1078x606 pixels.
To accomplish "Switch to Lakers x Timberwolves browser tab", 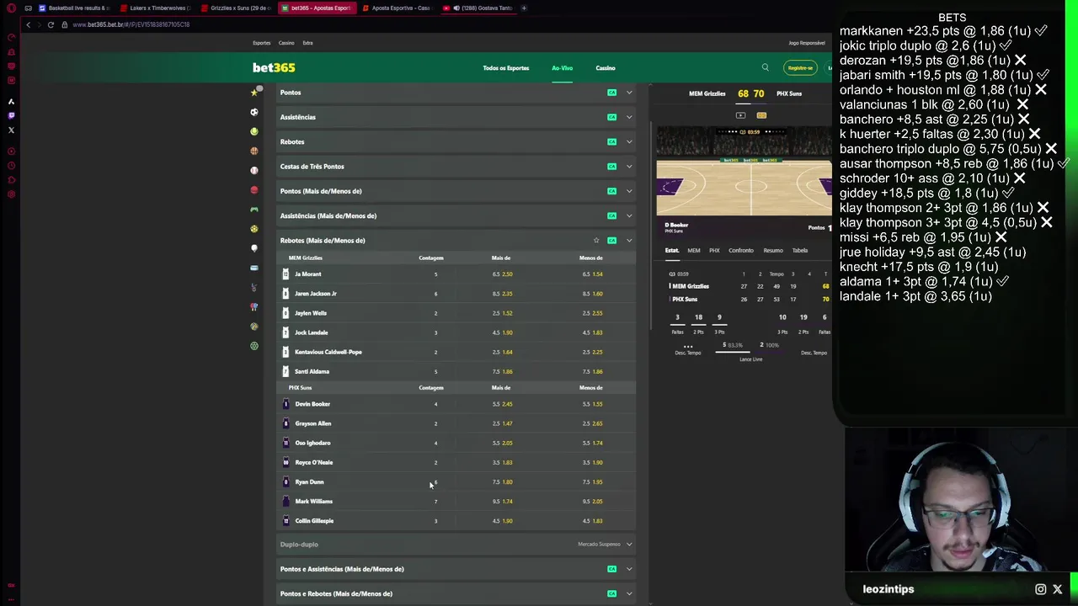I will click(156, 8).
